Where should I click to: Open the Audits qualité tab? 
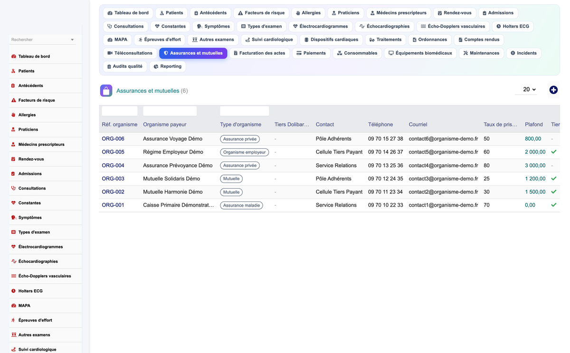[125, 67]
